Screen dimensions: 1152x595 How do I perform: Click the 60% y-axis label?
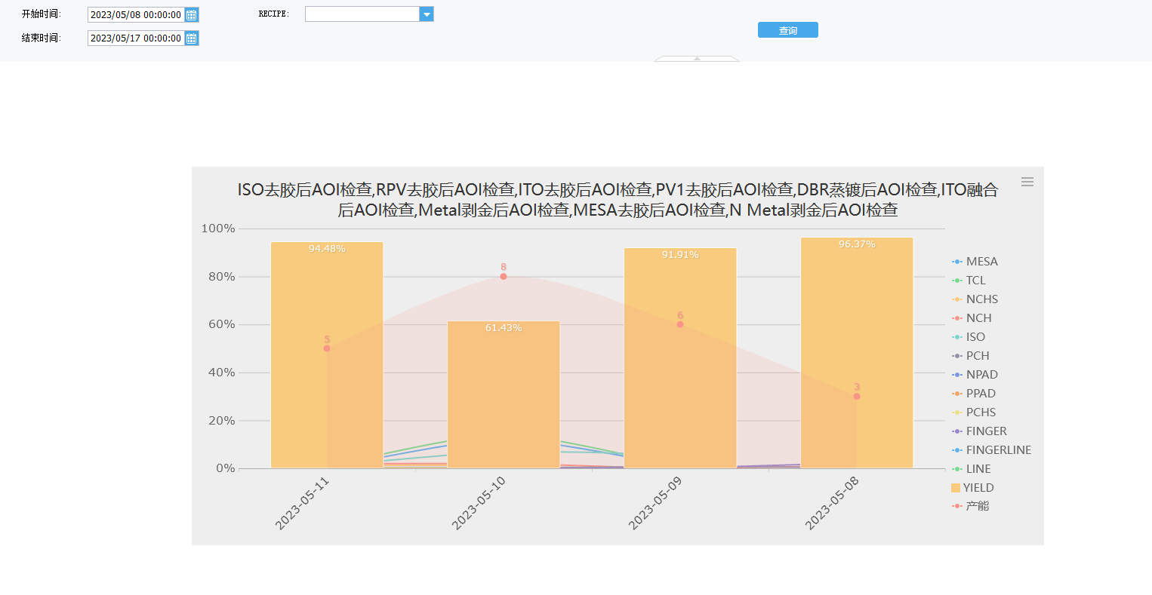[222, 324]
